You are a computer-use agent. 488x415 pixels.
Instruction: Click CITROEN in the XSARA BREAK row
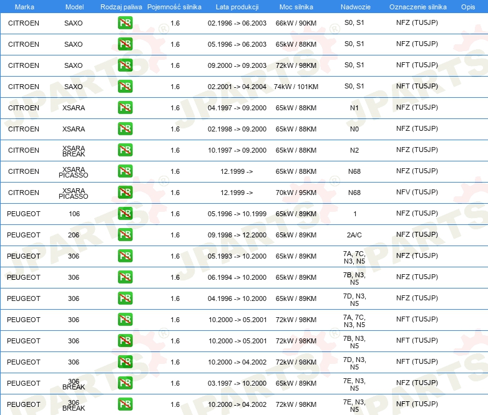pyautogui.click(x=24, y=150)
